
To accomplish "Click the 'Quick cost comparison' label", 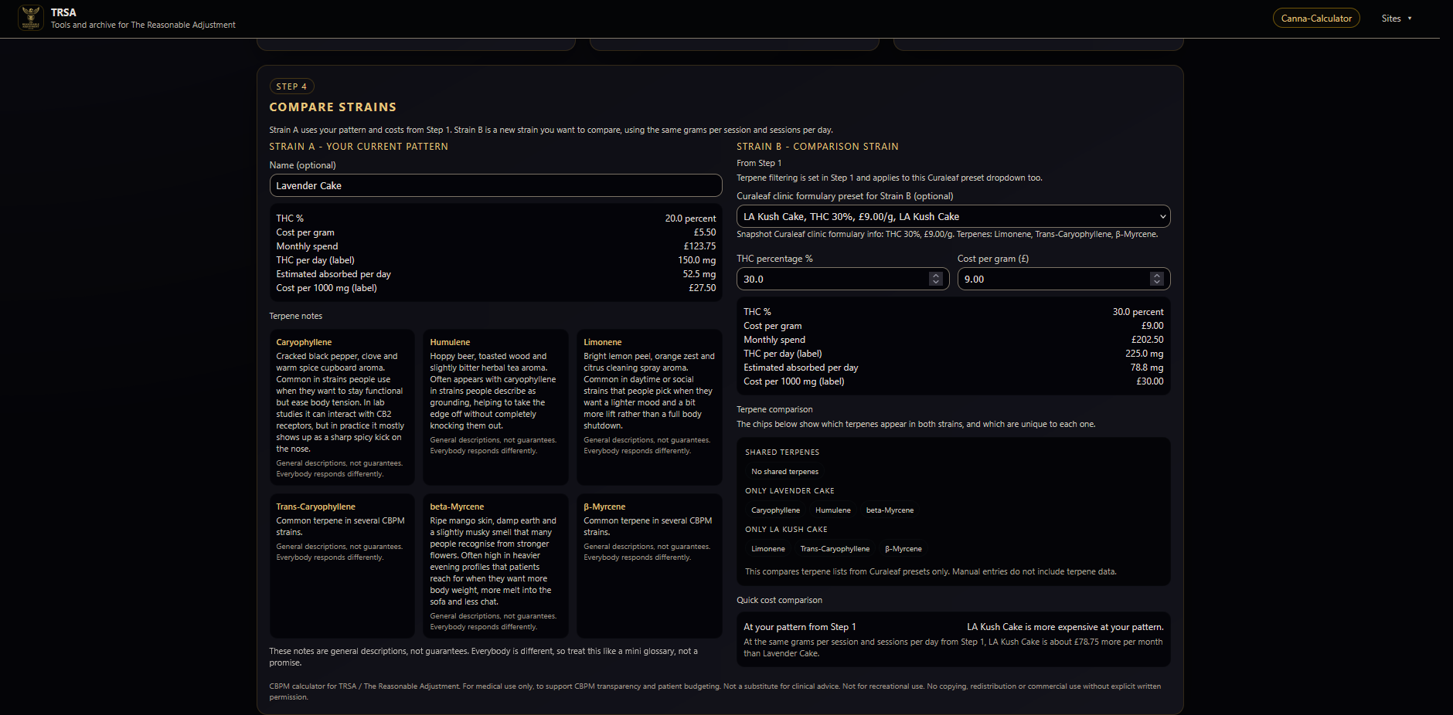I will click(x=779, y=600).
